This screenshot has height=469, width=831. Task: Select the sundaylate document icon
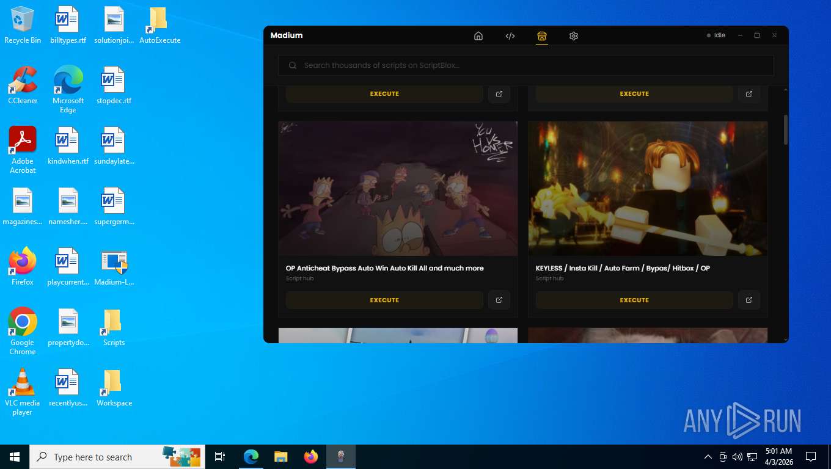(x=114, y=146)
